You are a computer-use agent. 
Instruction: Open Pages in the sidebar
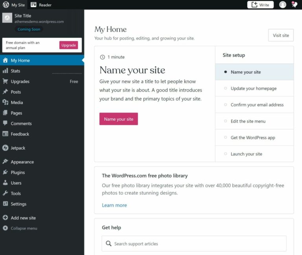tap(42, 113)
